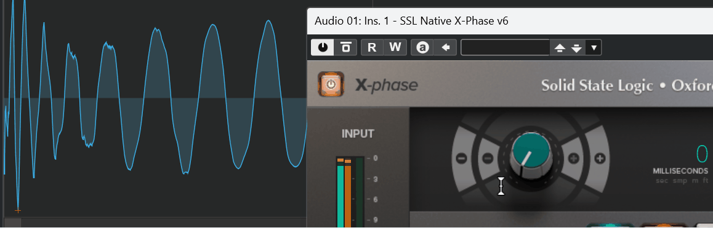Select the m delay unit
The width and height of the screenshot is (713, 228).
pyautogui.click(x=695, y=181)
